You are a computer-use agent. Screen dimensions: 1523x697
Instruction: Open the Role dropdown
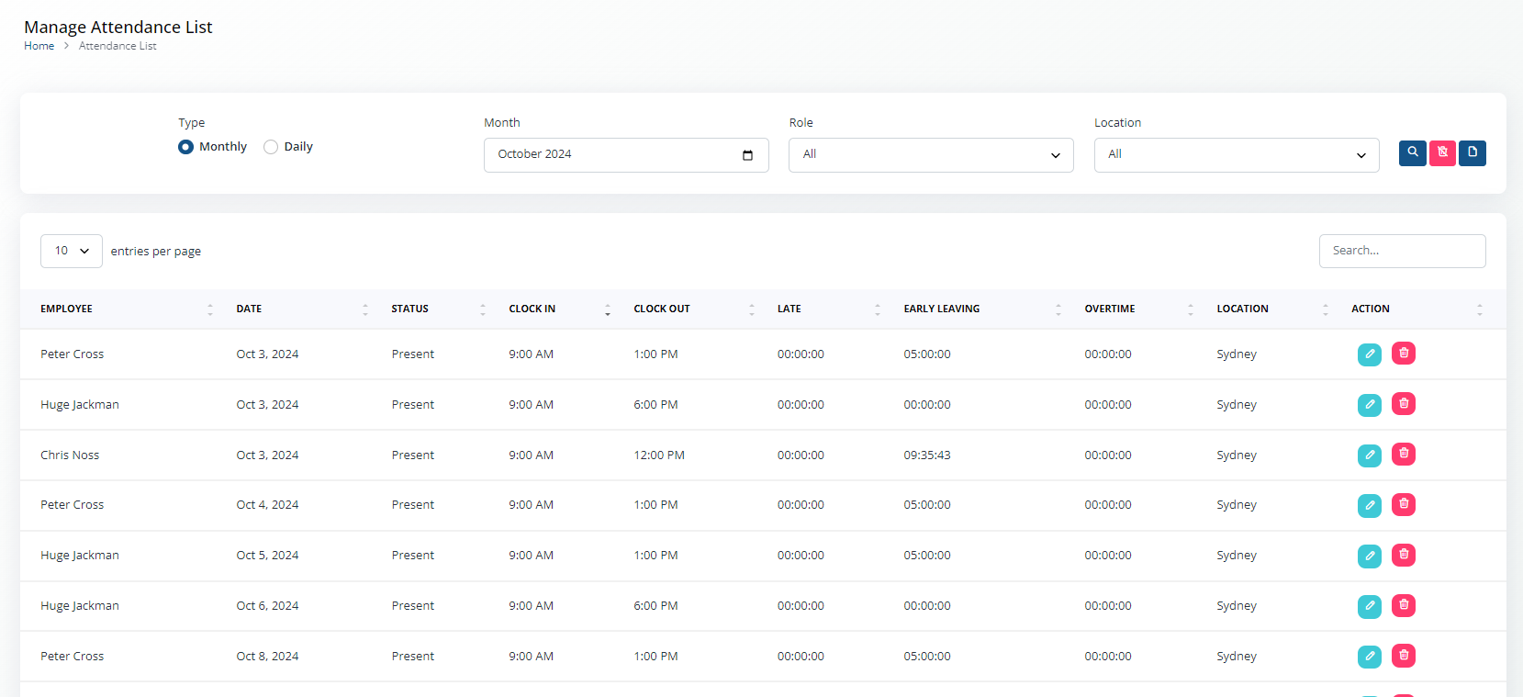[x=931, y=155]
